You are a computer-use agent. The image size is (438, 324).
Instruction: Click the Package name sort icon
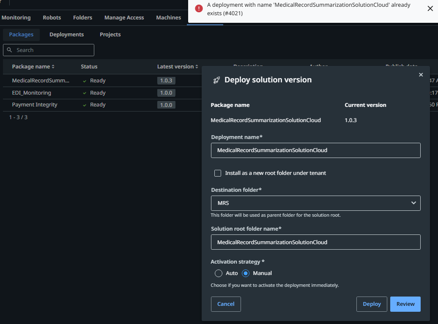[x=53, y=67]
